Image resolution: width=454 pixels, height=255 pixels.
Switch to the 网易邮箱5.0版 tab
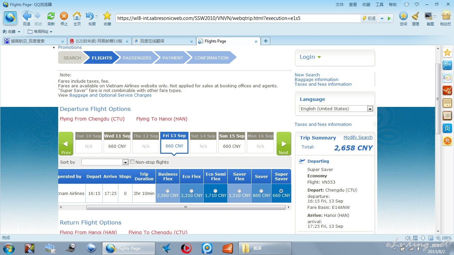99,41
